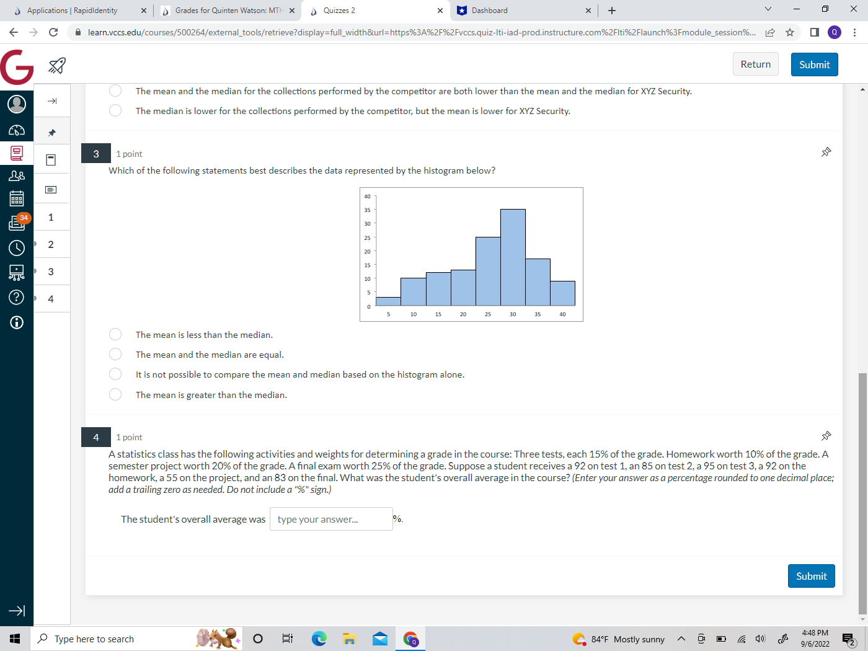Collapse the quiz question navigator arrow
Viewport: 868px width, 651px height.
tap(52, 101)
